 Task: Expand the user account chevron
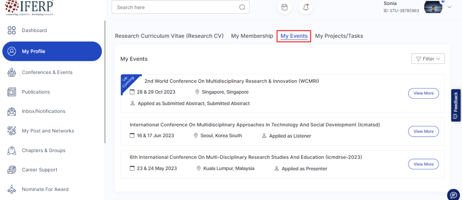pyautogui.click(x=449, y=7)
